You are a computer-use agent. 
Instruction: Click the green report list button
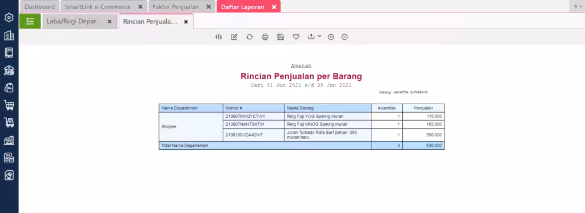(x=30, y=22)
